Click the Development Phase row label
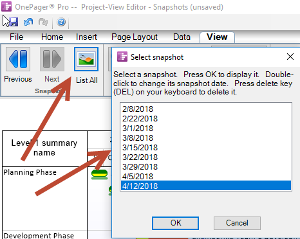Image resolution: width=300 pixels, height=239 pixels. point(39,235)
